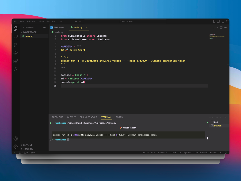Viewport: 241px width, 181px height.
Task: Click Ln 15, Col 1 in status bar
Action: pyautogui.click(x=149, y=153)
